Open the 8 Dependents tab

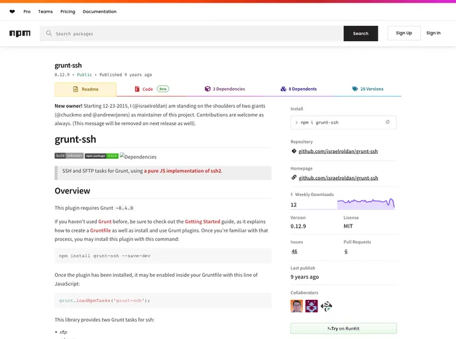(x=298, y=89)
